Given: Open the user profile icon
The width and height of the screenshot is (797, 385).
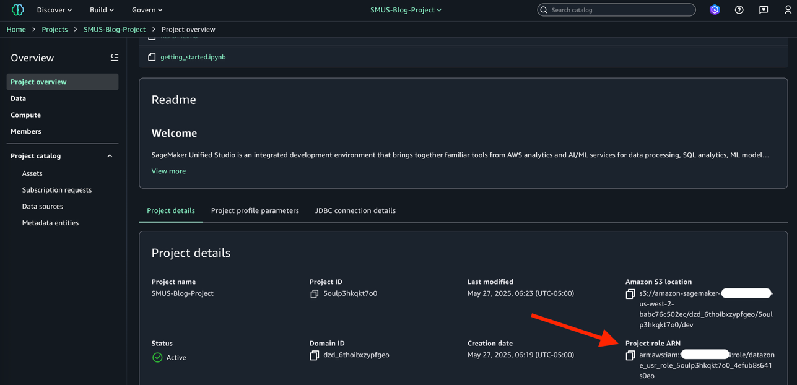Looking at the screenshot, I should [x=788, y=10].
